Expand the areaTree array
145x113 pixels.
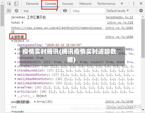click(x=15, y=87)
